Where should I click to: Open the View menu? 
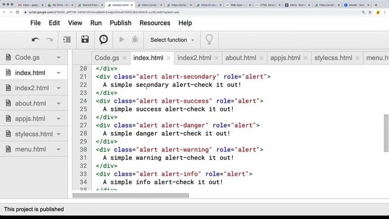point(75,23)
